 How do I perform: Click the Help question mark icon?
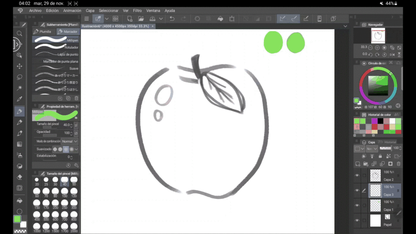334,19
